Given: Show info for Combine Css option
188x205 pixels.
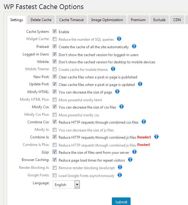Looking at the screenshot, I should pos(144,121).
